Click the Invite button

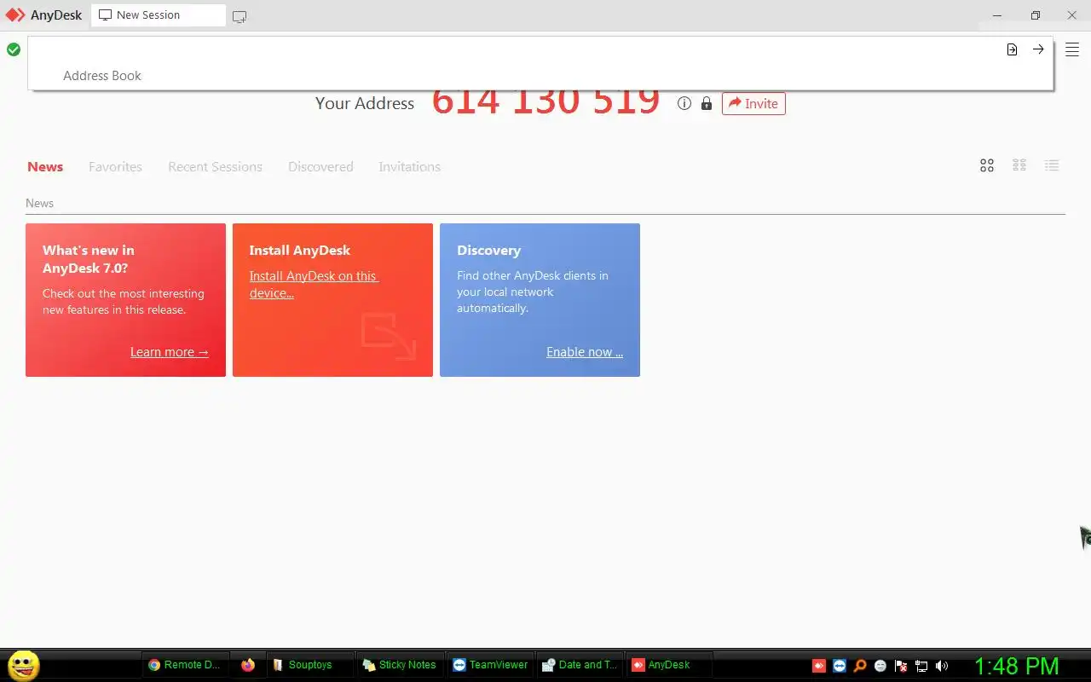click(753, 103)
